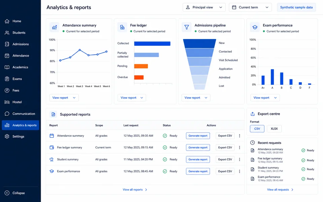This screenshot has width=323, height=202.
Task: Click the View all requests link
Action: 280,190
